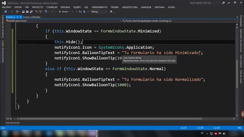Image resolution: width=244 pixels, height=137 pixels.
Task: Click the uncomment selection toolbar icon
Action: [40, 12]
